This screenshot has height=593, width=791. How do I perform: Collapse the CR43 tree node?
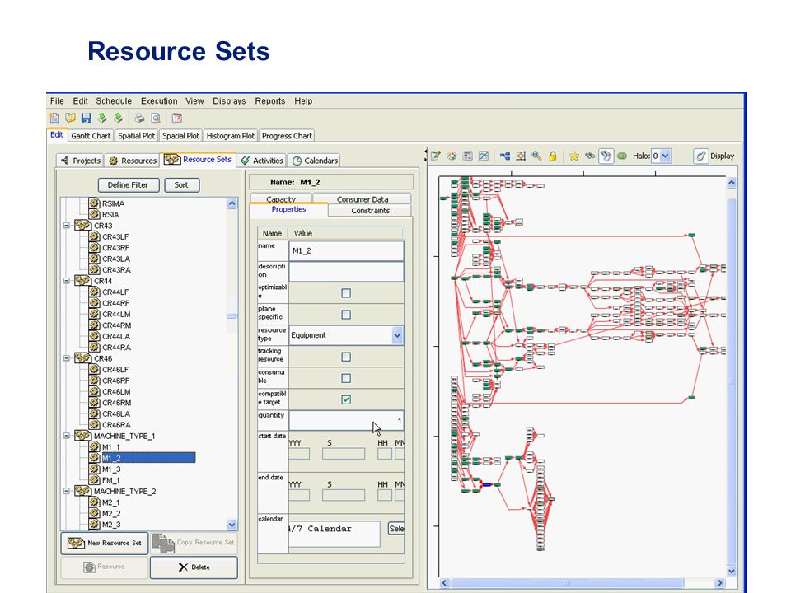[x=67, y=226]
